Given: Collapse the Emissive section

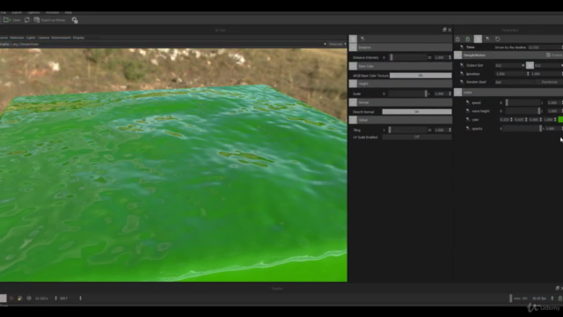Looking at the screenshot, I should [x=353, y=48].
